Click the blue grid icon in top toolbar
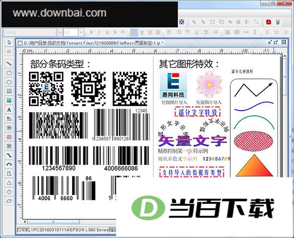This screenshot has height=238, width=294. click(181, 22)
